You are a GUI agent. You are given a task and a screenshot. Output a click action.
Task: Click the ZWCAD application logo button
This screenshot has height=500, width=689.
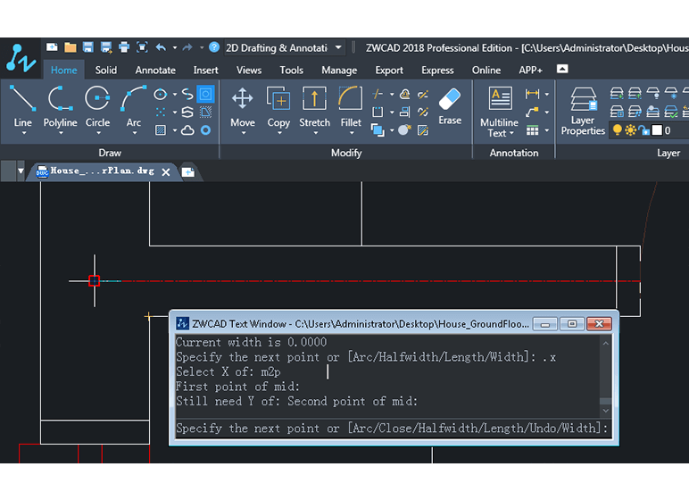click(21, 58)
